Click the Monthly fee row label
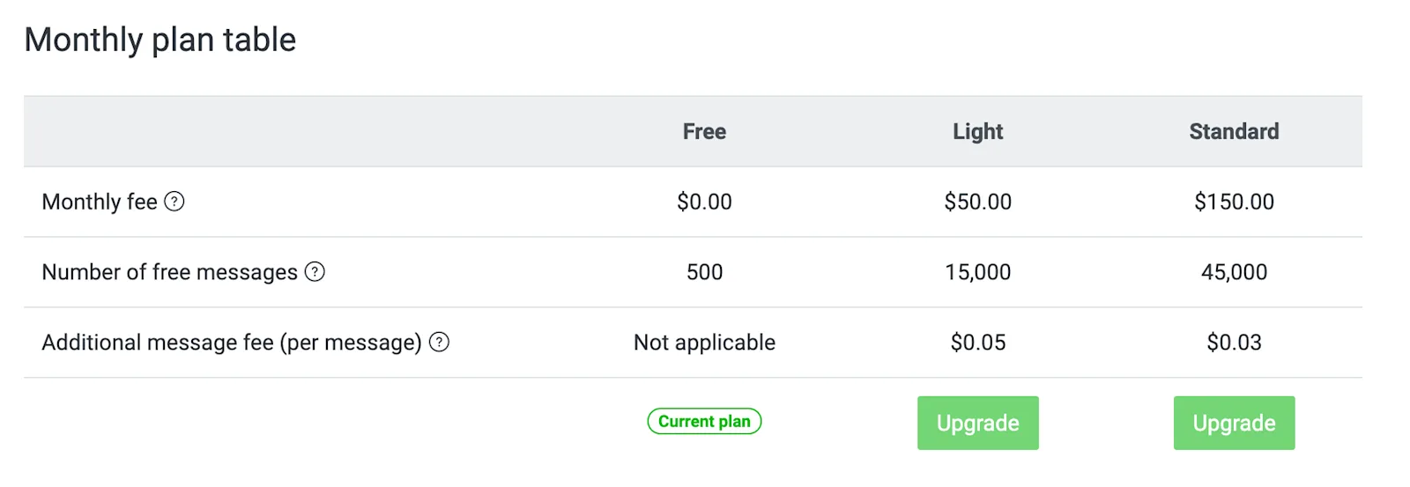 tap(100, 202)
